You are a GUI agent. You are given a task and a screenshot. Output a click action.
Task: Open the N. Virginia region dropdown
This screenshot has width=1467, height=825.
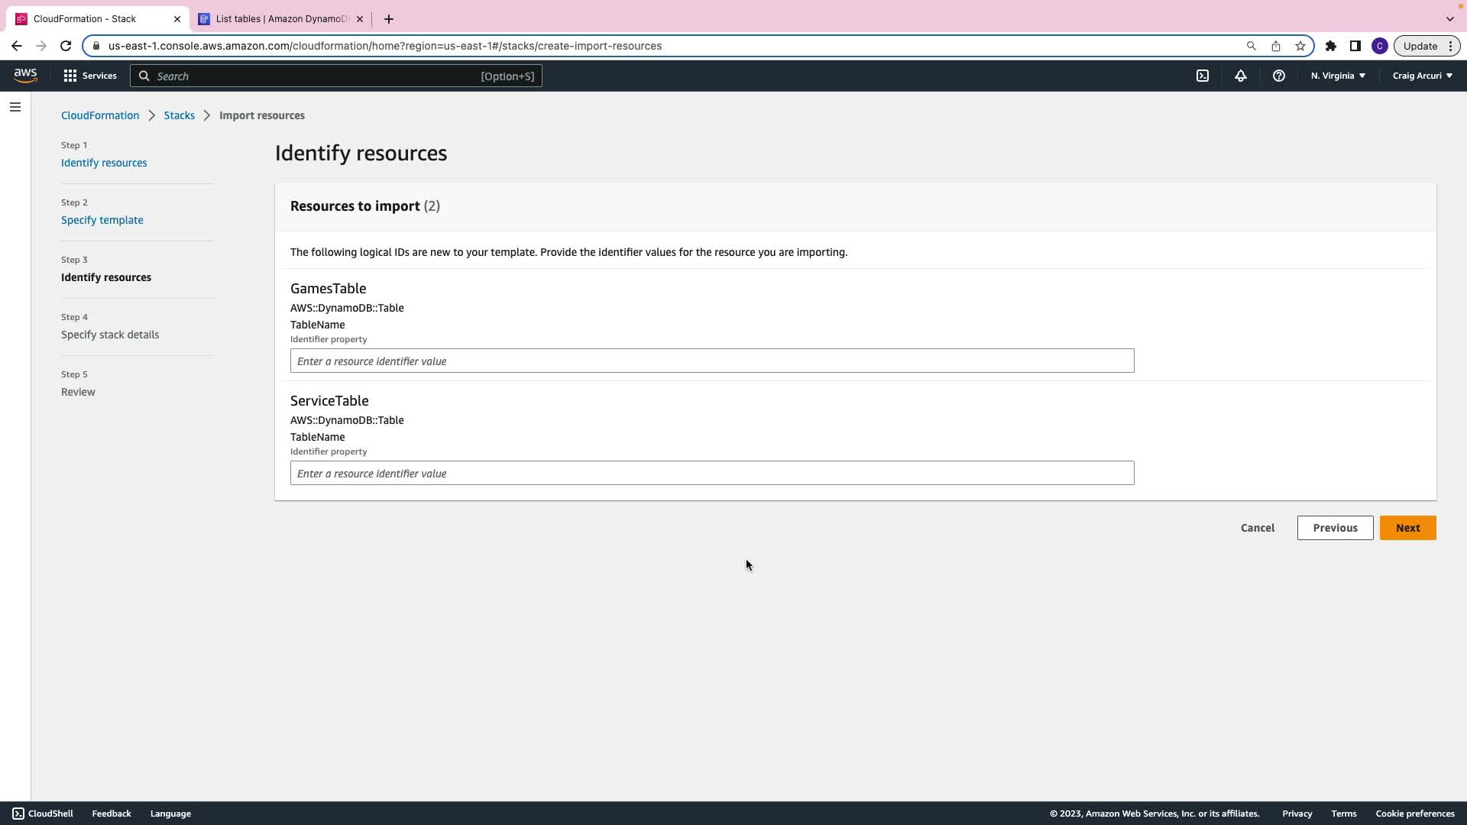point(1338,76)
